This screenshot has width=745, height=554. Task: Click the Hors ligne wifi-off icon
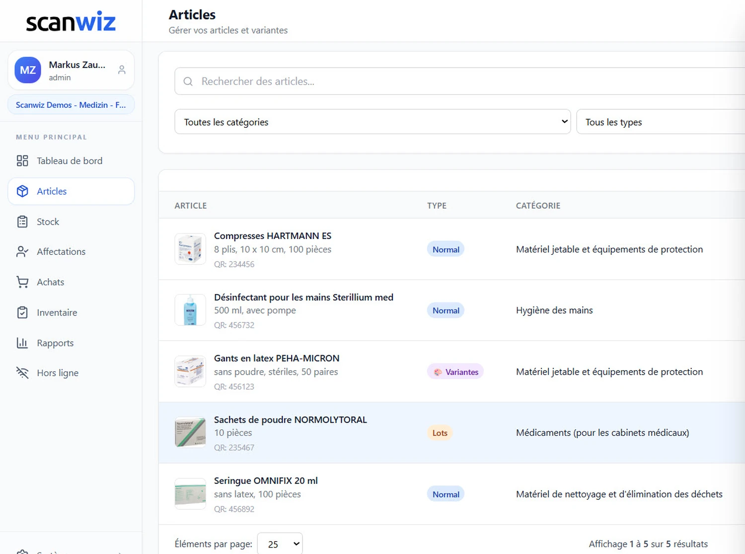point(22,373)
